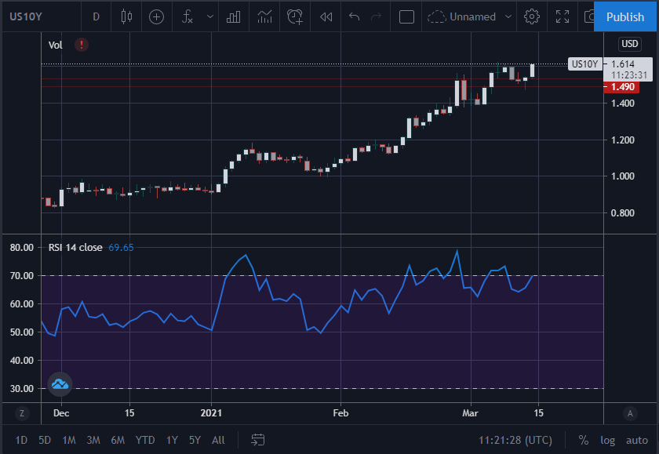This screenshot has width=659, height=454.
Task: Click the A auto-scale round button
Action: tap(629, 414)
